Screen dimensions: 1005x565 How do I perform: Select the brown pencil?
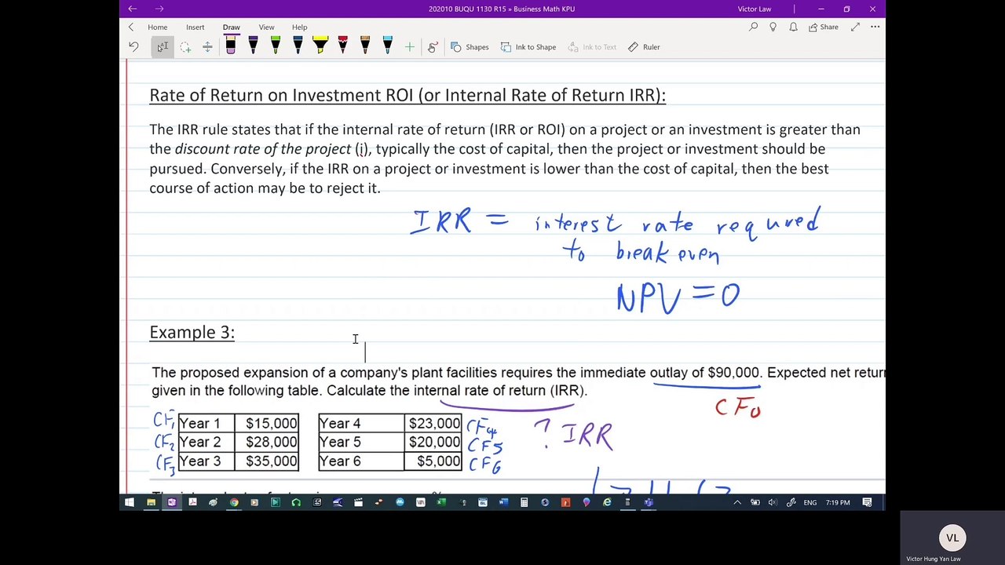point(365,46)
